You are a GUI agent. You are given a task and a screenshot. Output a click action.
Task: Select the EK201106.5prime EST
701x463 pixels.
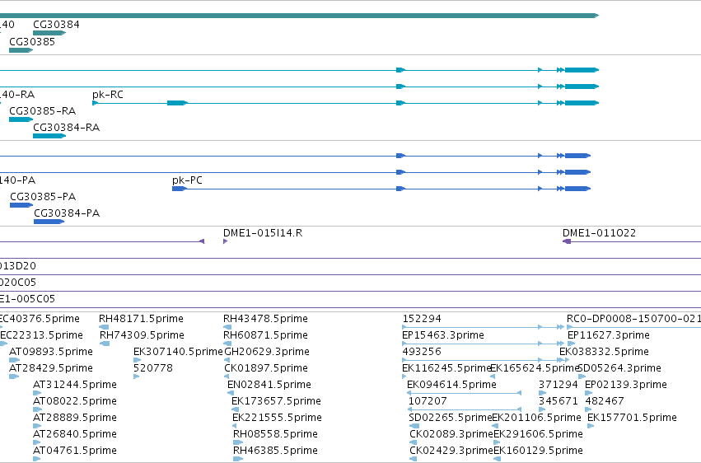[x=496, y=426]
